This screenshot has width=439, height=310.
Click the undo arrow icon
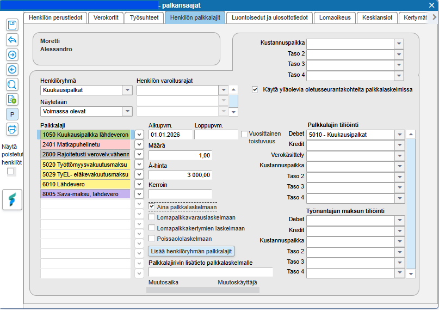pos(12,40)
